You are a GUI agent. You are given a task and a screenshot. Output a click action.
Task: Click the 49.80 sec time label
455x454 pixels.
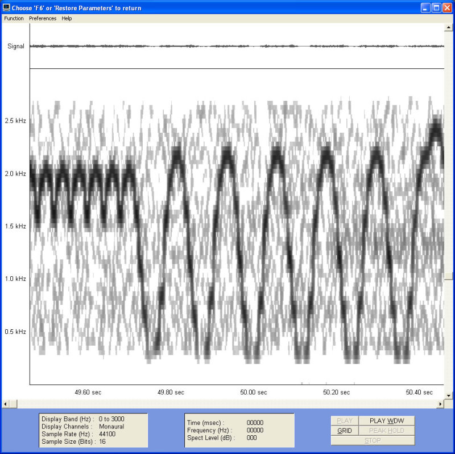coord(171,392)
